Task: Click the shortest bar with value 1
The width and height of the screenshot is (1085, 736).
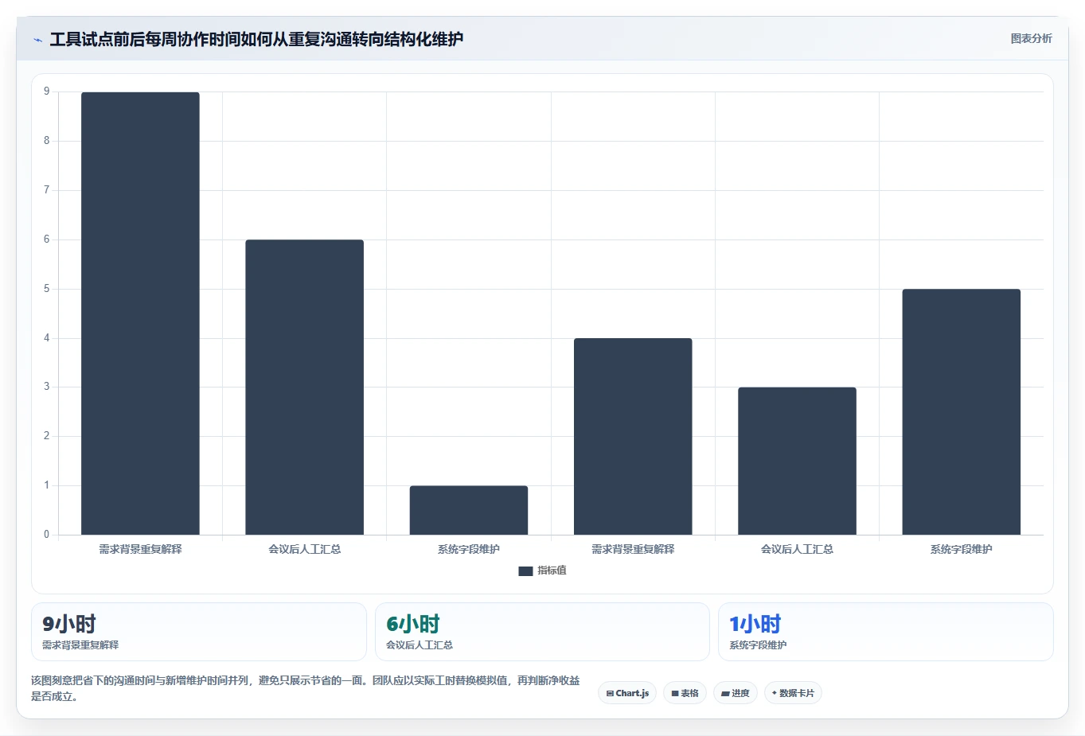Action: (469, 510)
